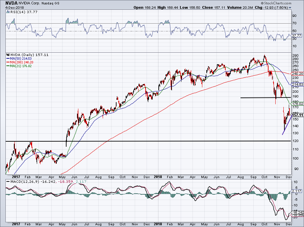Click the 'MA(50) 214.53' legend text
The height and width of the screenshot is (227, 304).
pos(21,58)
